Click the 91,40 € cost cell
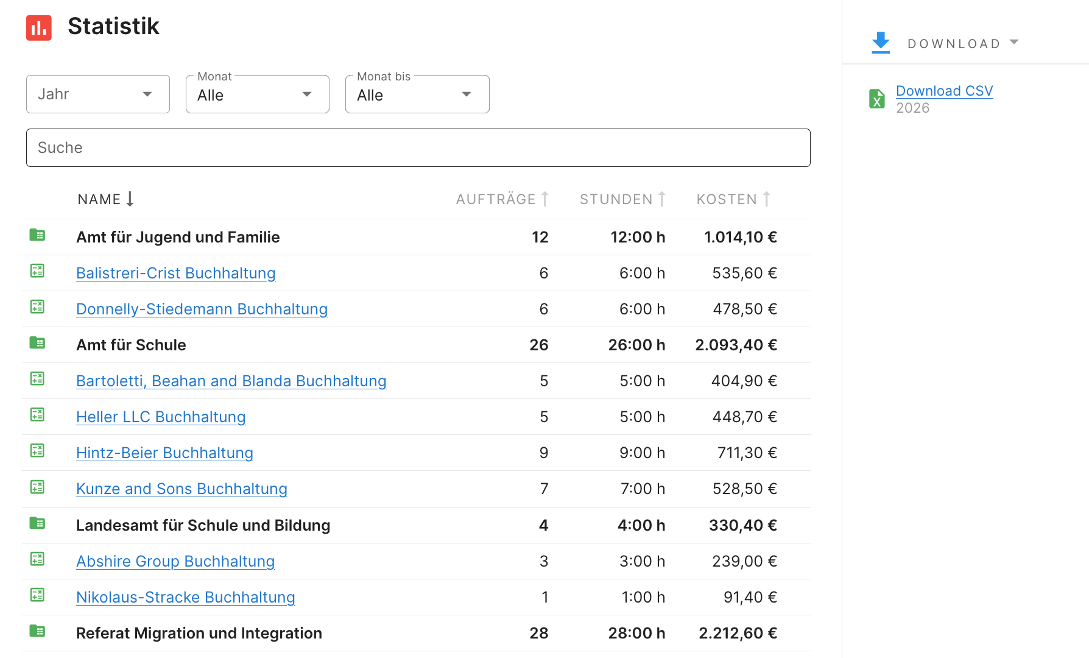 (750, 597)
